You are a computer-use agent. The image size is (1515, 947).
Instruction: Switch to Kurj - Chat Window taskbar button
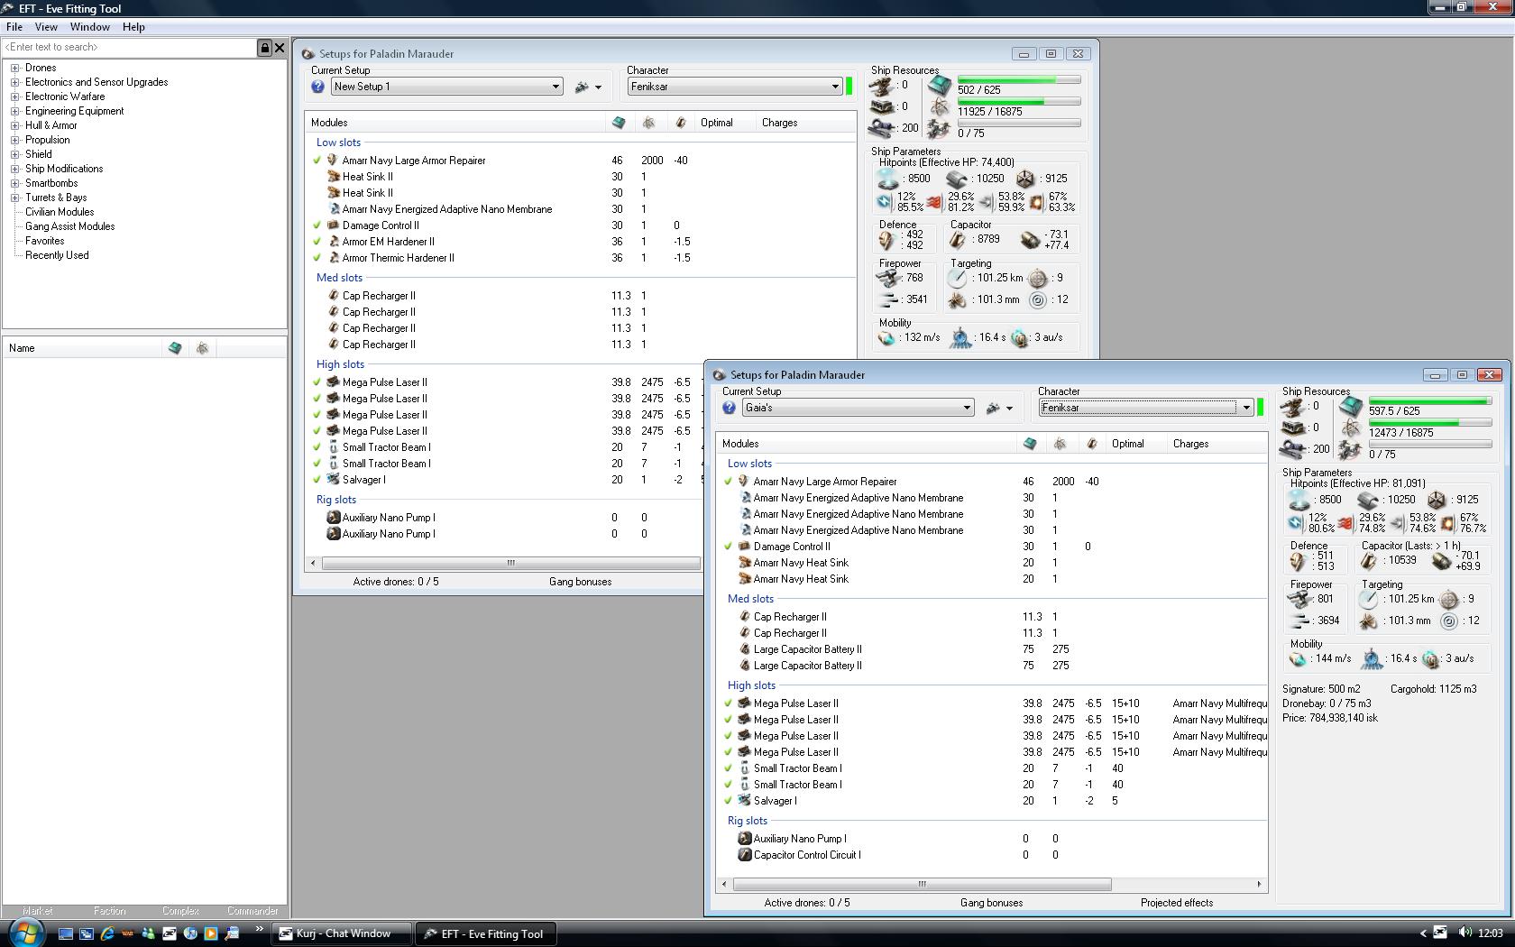pyautogui.click(x=343, y=933)
